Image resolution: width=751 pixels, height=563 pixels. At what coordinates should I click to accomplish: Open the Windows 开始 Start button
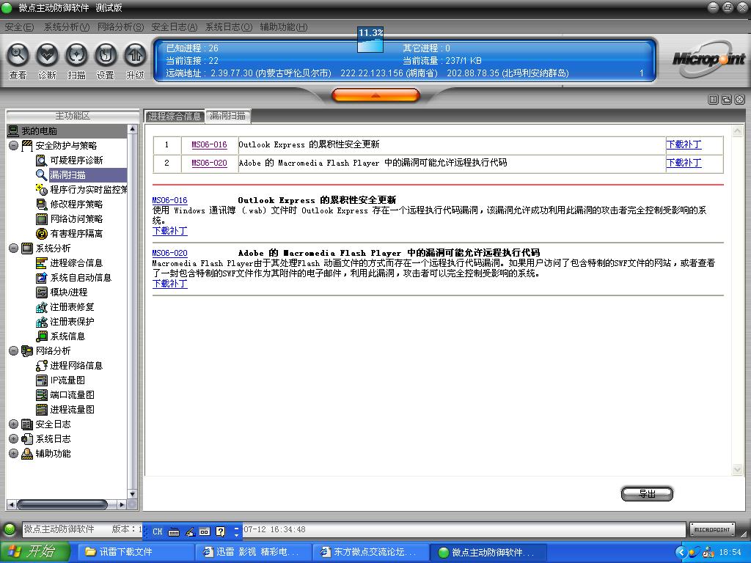(35, 552)
